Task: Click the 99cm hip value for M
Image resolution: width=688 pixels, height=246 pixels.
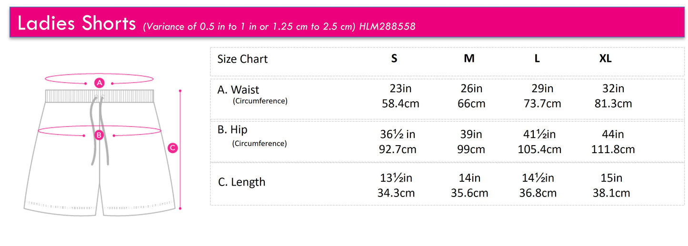Action: [x=471, y=149]
